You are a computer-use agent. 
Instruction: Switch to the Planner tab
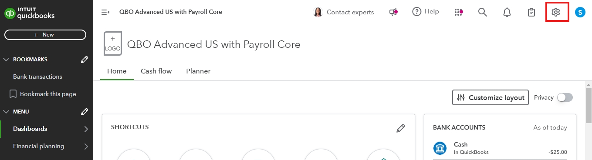(x=198, y=71)
